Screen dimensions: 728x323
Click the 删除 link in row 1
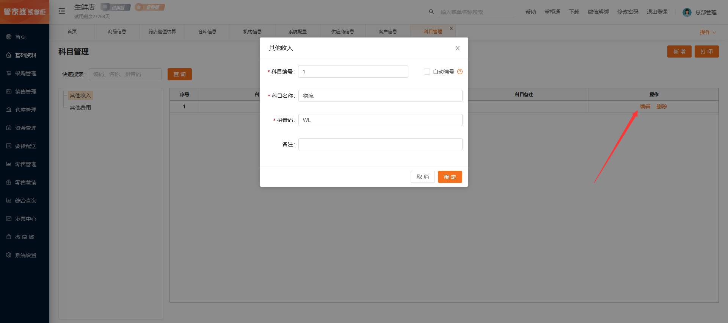click(x=662, y=106)
